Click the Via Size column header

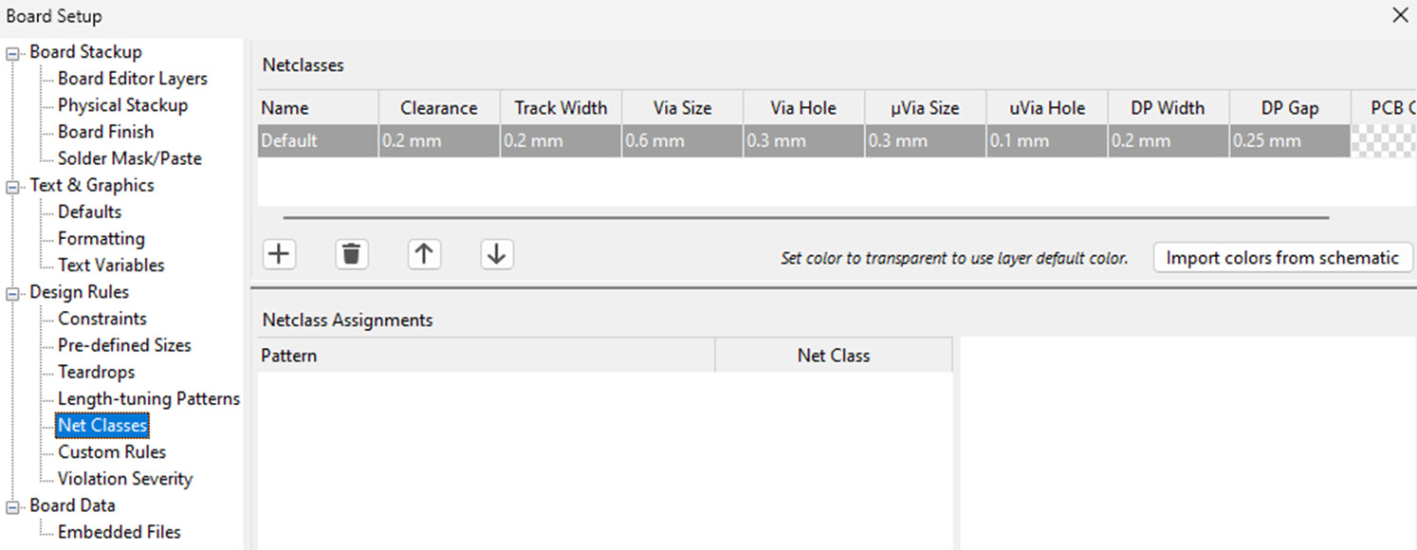682,108
